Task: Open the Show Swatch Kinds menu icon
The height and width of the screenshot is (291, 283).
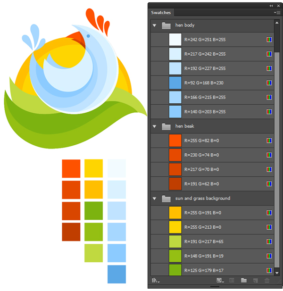Action: [220, 280]
